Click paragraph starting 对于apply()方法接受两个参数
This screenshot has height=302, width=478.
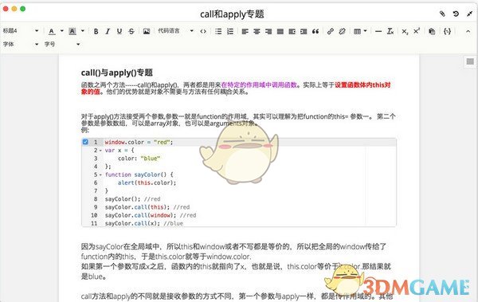(238, 120)
